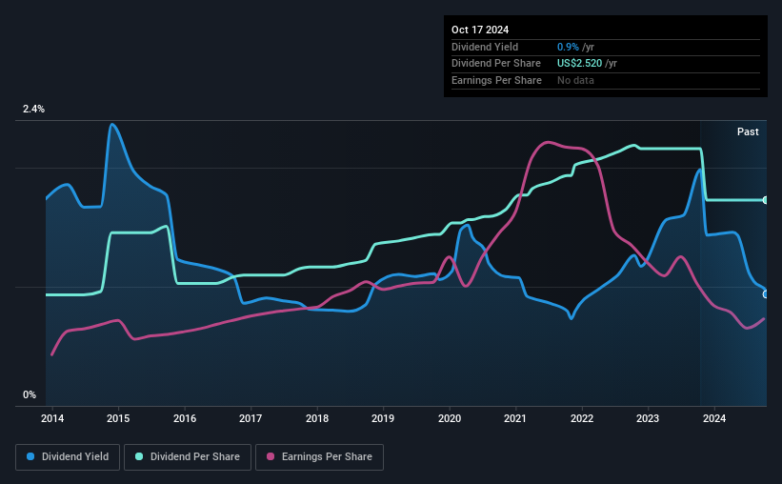Click the teal Dividend Per Share endpoint marker
Image resolution: width=782 pixels, height=484 pixels.
[x=766, y=200]
